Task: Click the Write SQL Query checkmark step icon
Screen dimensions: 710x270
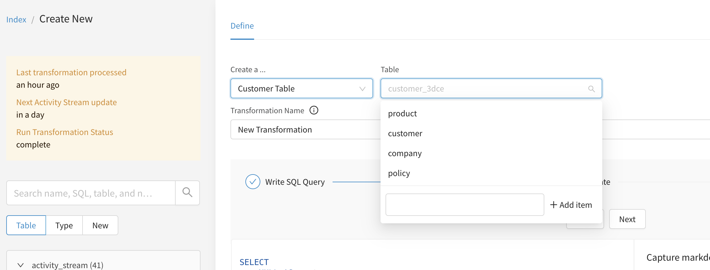Action: coord(253,182)
